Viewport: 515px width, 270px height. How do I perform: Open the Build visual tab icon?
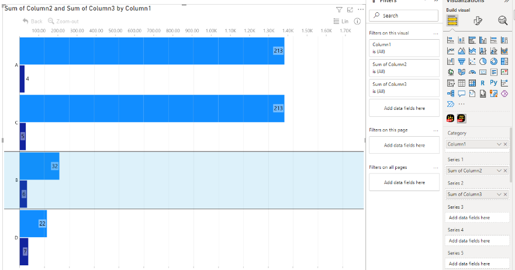[452, 20]
